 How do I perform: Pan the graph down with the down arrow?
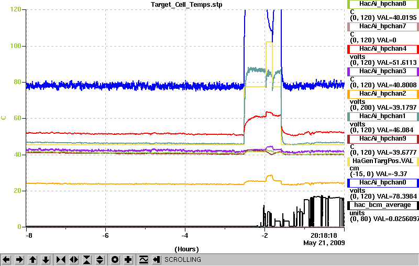tap(46, 259)
